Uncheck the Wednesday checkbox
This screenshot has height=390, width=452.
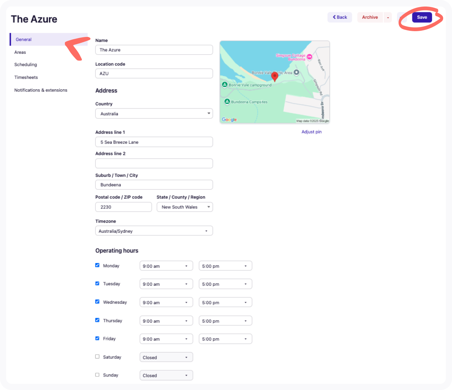[x=97, y=302]
